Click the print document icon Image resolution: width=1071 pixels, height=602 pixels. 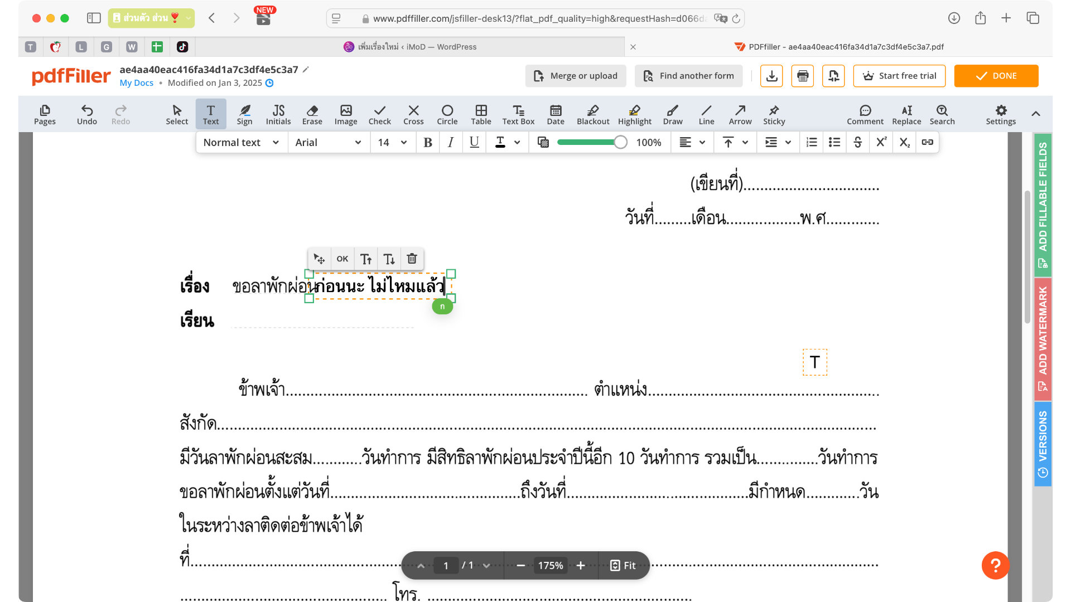coord(802,76)
